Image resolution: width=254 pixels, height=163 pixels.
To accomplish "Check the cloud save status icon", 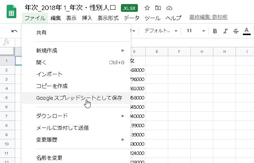I will (x=169, y=8).
